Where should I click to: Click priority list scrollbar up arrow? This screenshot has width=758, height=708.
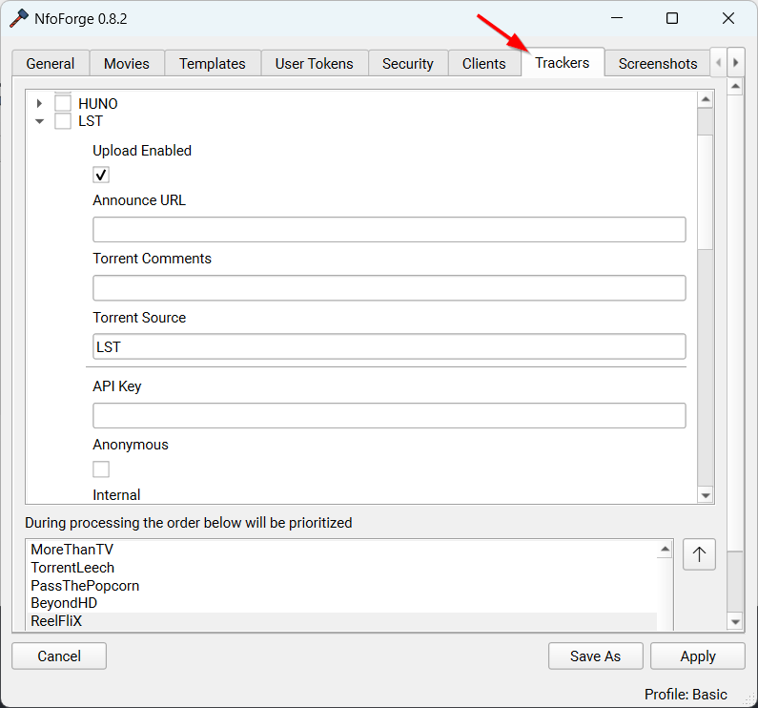666,549
